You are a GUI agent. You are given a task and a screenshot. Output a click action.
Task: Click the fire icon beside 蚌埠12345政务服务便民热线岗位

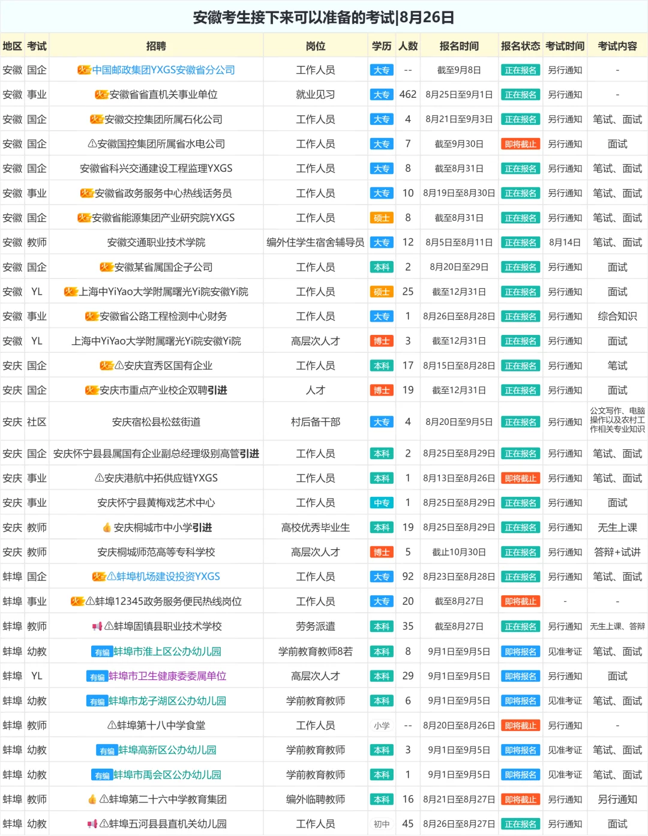click(x=77, y=601)
